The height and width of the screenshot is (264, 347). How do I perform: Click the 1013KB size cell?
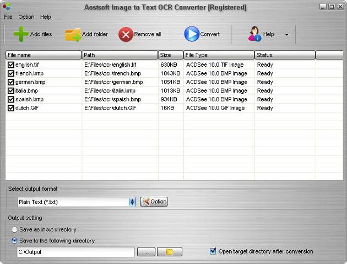pos(170,90)
